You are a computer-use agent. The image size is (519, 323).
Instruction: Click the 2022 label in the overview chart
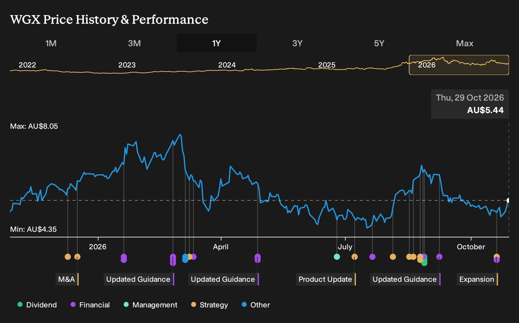click(x=27, y=65)
